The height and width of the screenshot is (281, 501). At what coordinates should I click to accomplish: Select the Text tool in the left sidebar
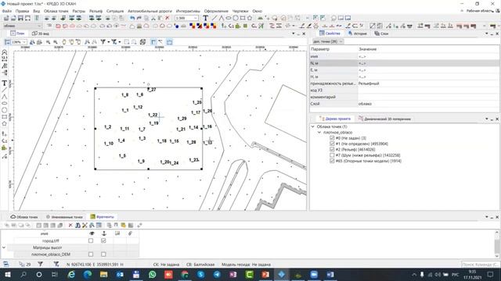(x=5, y=84)
